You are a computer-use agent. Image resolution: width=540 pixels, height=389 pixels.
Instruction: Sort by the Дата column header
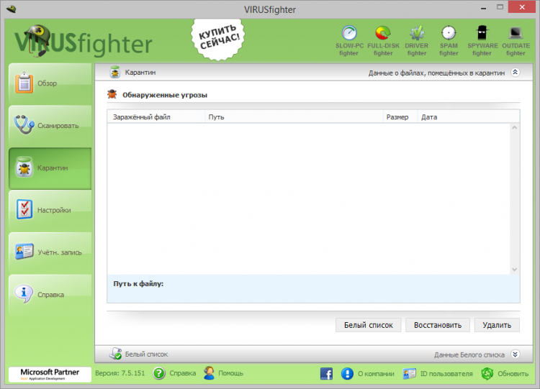pos(469,117)
